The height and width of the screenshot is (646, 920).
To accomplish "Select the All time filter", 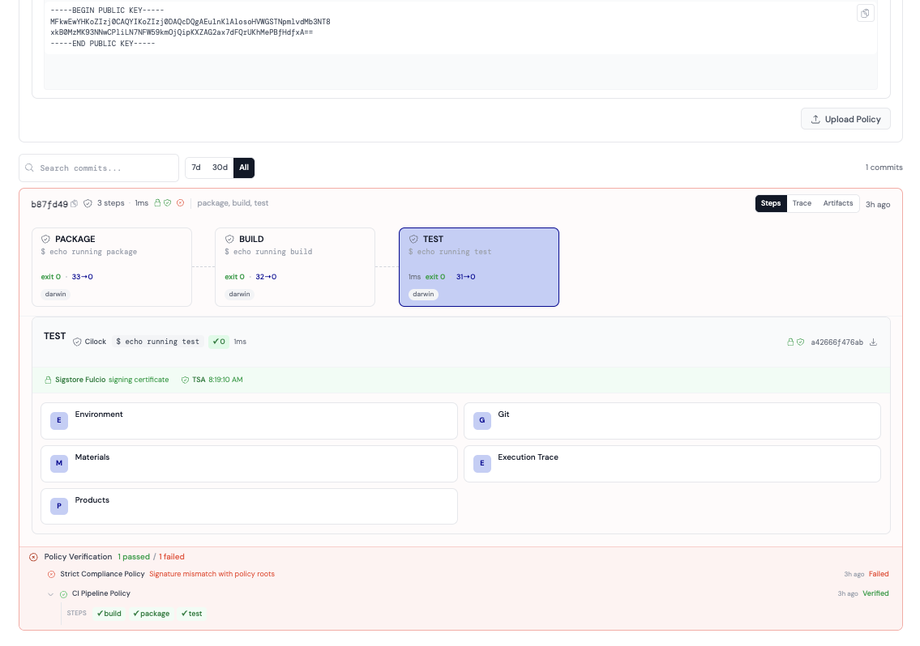I will (x=243, y=168).
